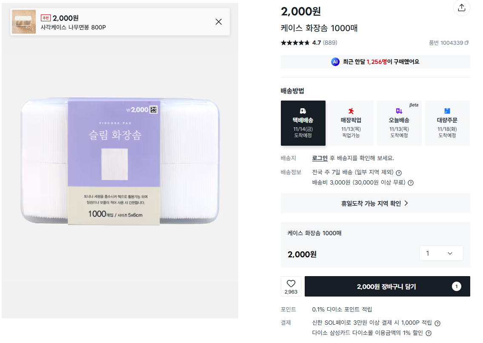This screenshot has width=483, height=343.
Task: Click the AI badge in purchase notice
Action: pos(335,62)
